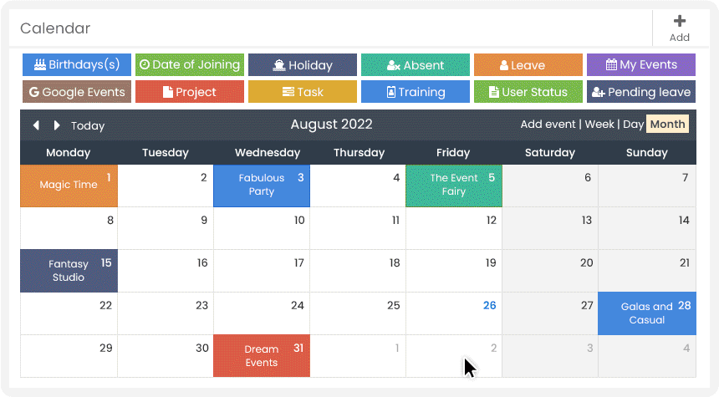
Task: Select the User Status filter
Action: (528, 92)
